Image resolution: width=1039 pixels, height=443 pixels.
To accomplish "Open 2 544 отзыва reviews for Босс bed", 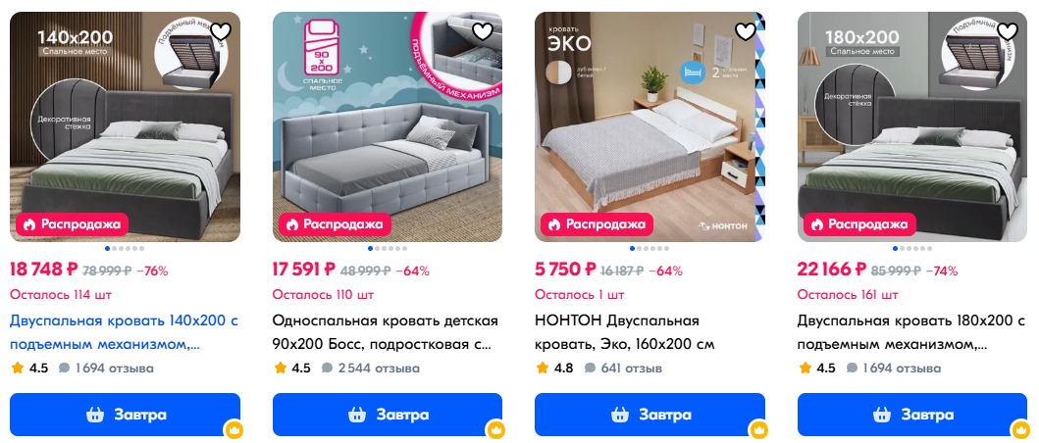I will click(371, 369).
